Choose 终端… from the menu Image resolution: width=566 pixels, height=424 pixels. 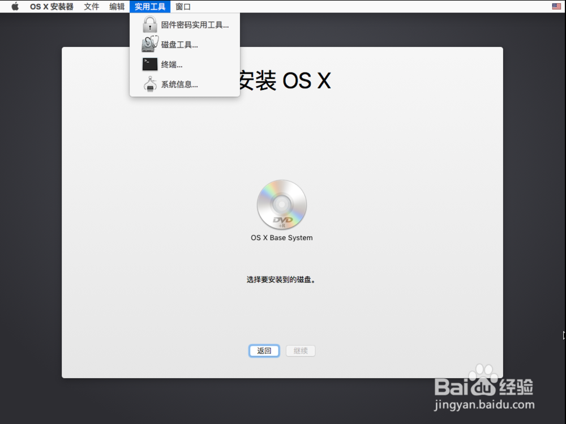[x=185, y=65]
